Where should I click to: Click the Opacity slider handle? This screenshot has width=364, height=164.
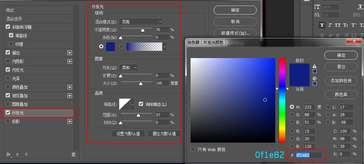pyautogui.click(x=143, y=30)
